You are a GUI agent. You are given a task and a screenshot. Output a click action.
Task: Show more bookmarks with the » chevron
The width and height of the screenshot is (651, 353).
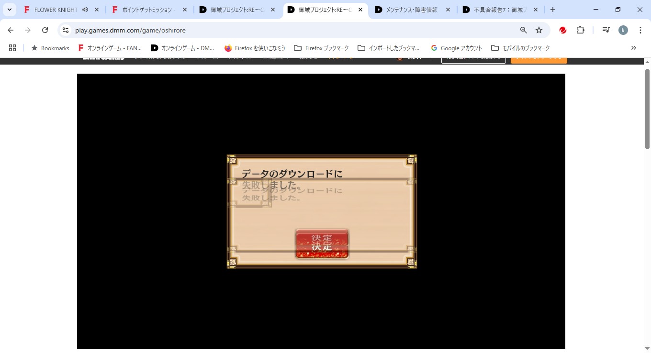634,48
